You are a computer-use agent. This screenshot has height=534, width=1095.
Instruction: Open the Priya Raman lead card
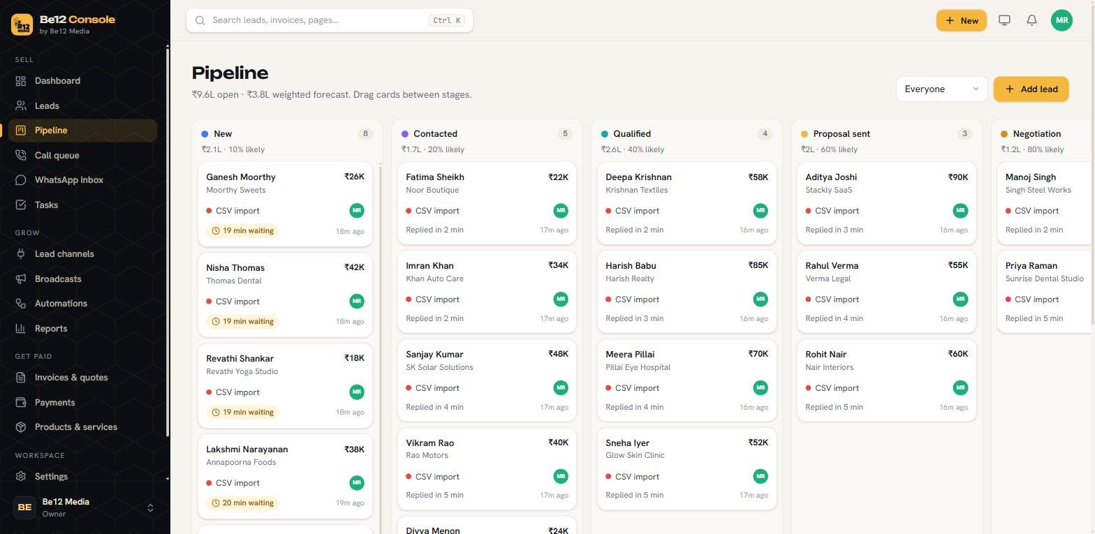tap(1045, 292)
